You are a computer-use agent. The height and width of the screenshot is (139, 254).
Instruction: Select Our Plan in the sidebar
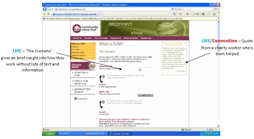click(83, 50)
